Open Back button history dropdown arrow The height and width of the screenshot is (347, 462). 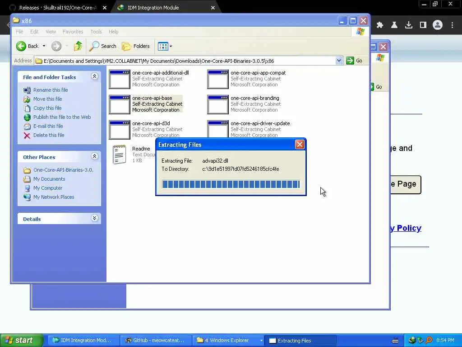pos(44,46)
